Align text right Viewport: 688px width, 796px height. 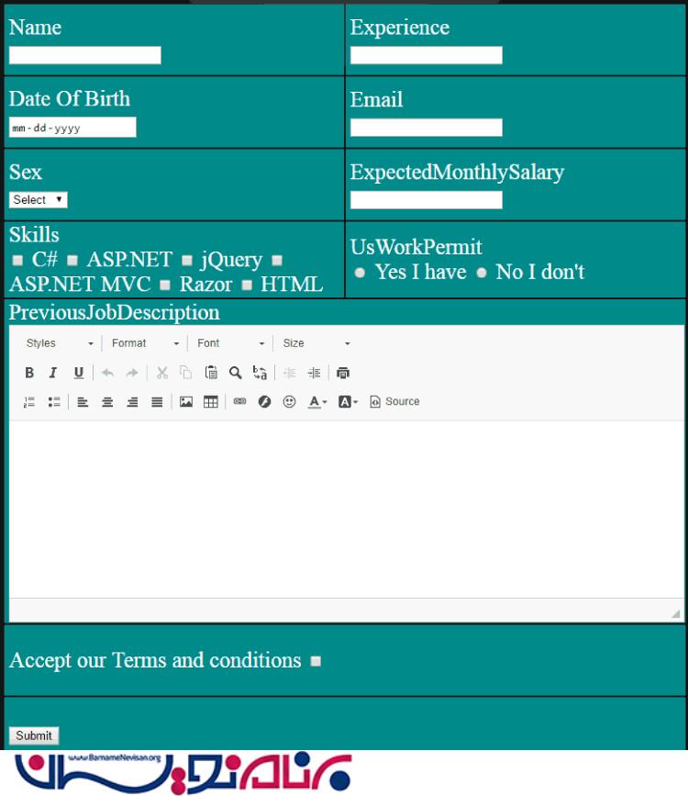(132, 402)
